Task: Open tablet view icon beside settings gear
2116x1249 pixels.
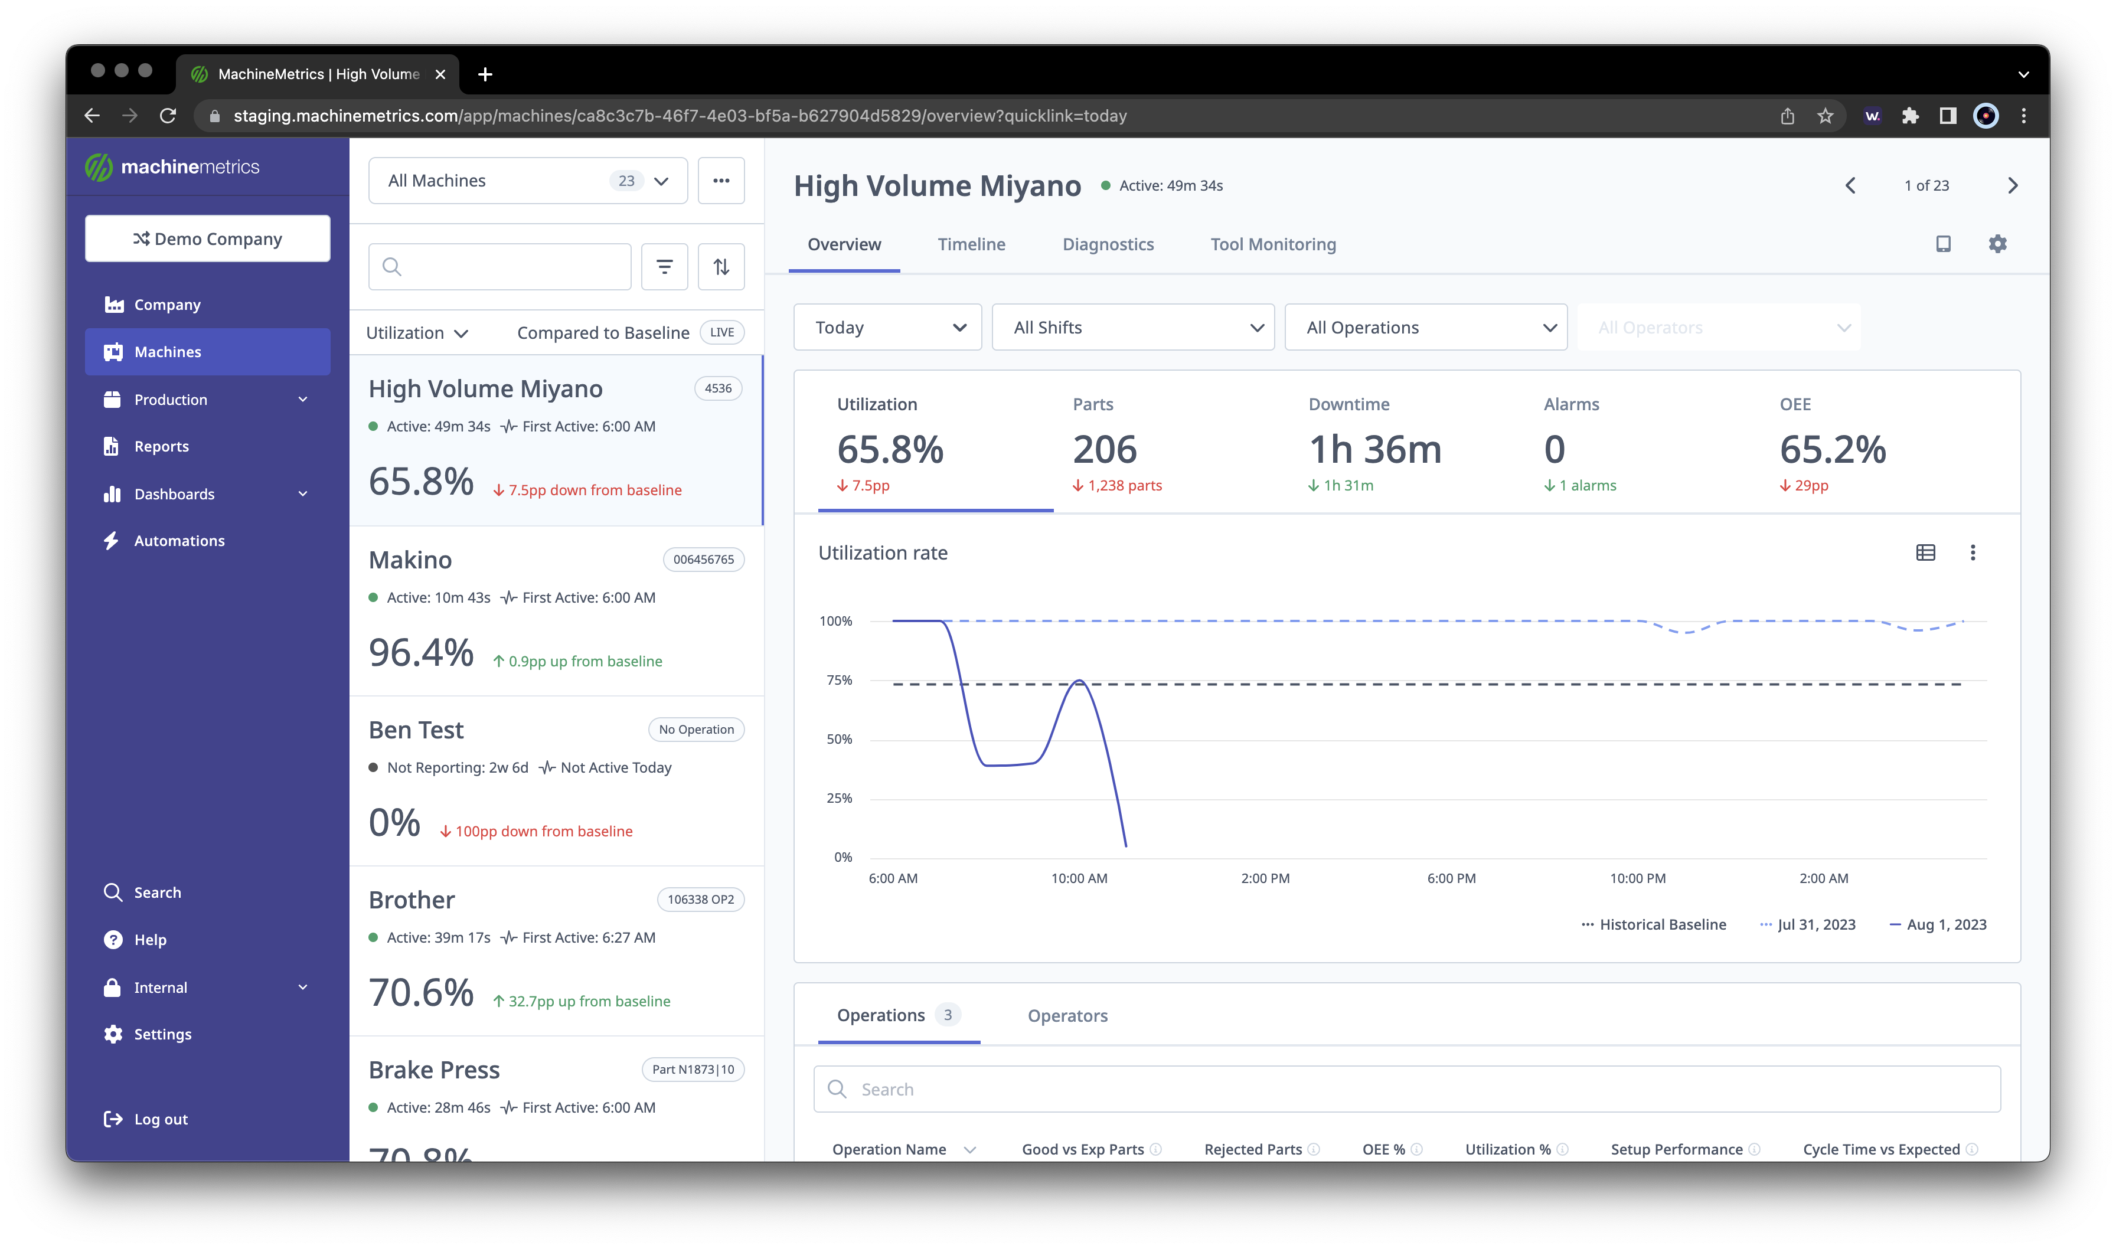Action: pos(1942,244)
